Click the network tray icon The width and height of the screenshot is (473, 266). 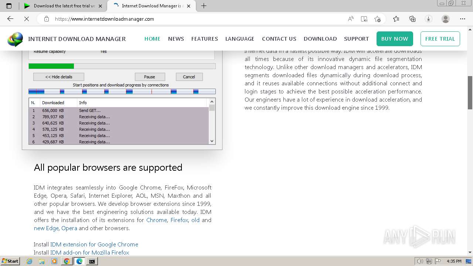(x=429, y=261)
